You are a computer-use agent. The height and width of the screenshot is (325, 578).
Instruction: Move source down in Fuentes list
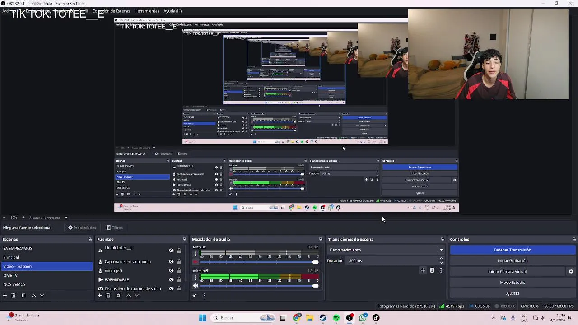(137, 296)
